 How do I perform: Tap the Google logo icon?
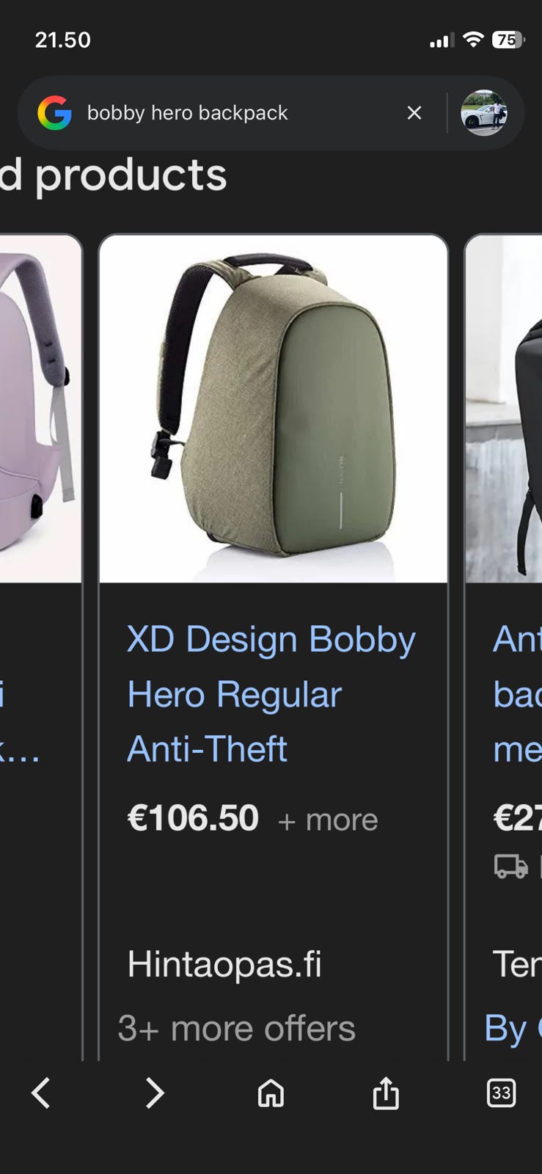(x=55, y=113)
